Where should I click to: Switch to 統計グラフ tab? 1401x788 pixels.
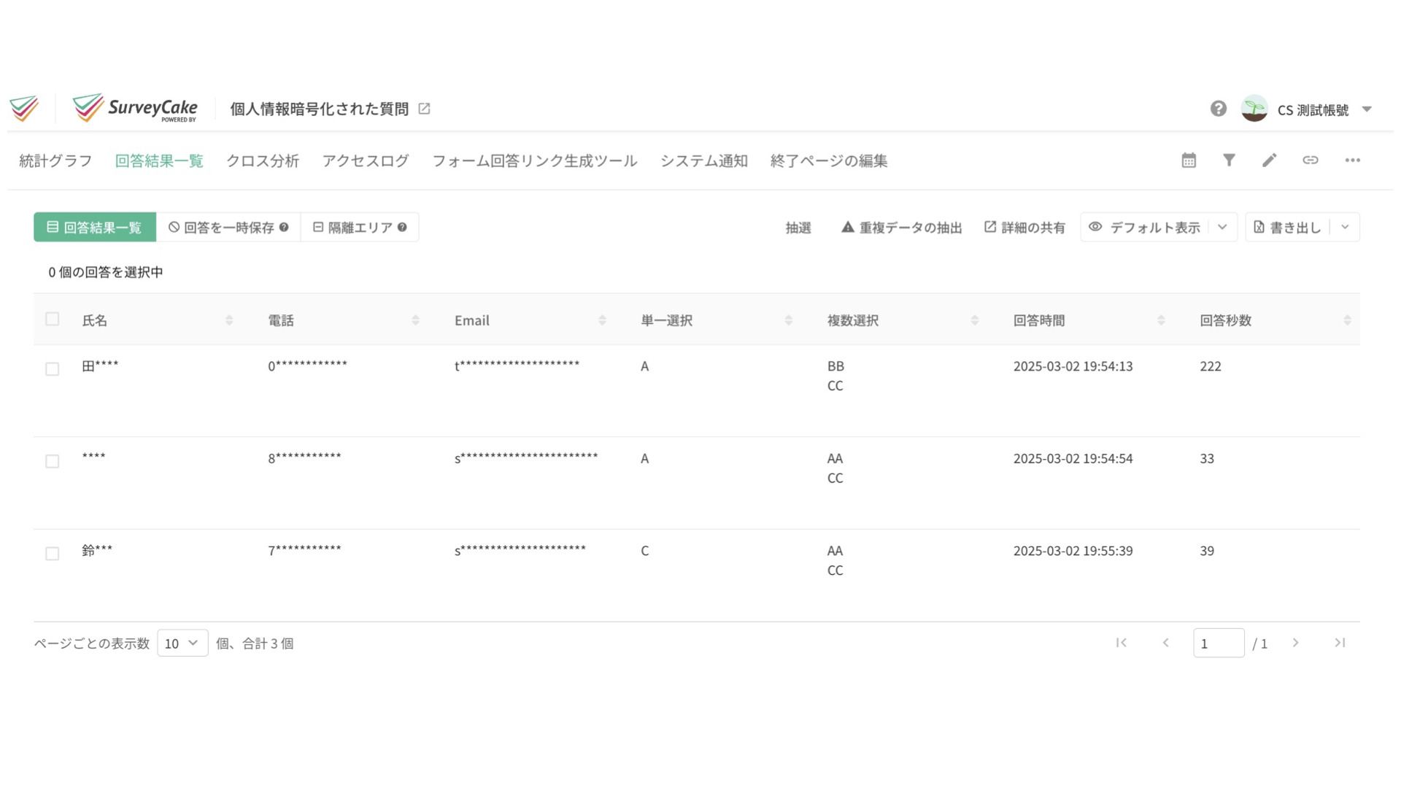tap(55, 161)
